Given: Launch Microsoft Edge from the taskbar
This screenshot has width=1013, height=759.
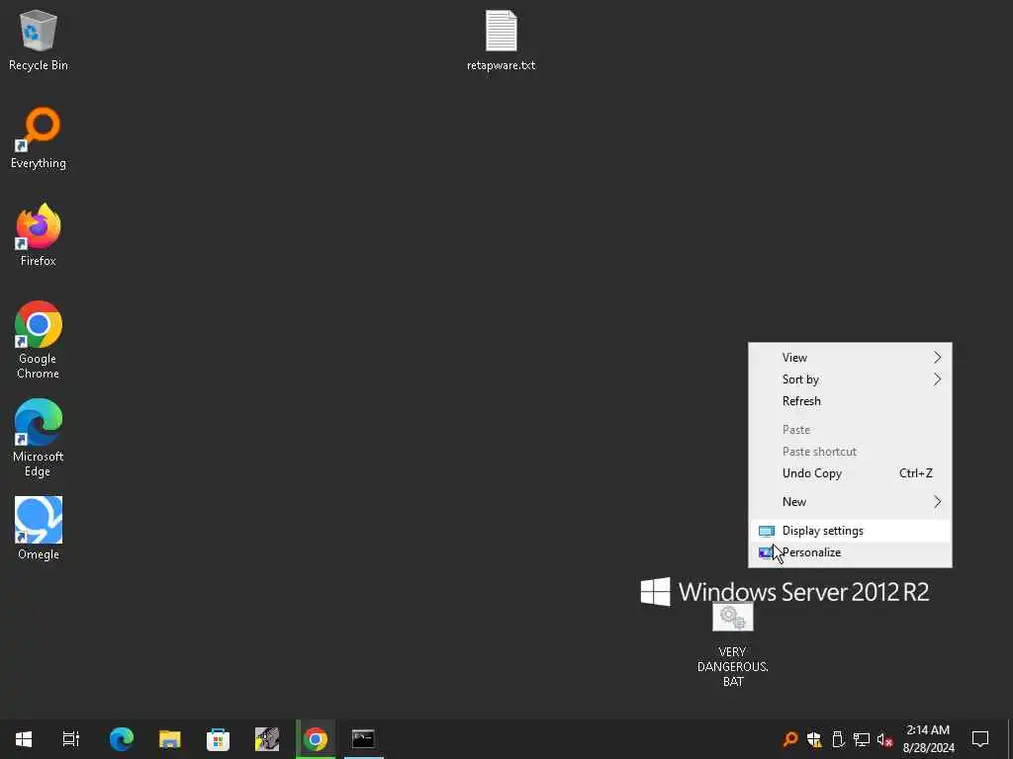Looking at the screenshot, I should [x=121, y=739].
